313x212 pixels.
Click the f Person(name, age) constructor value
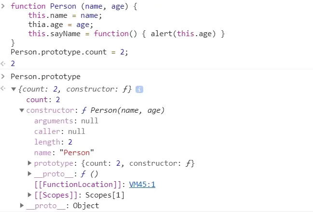[x=123, y=110]
